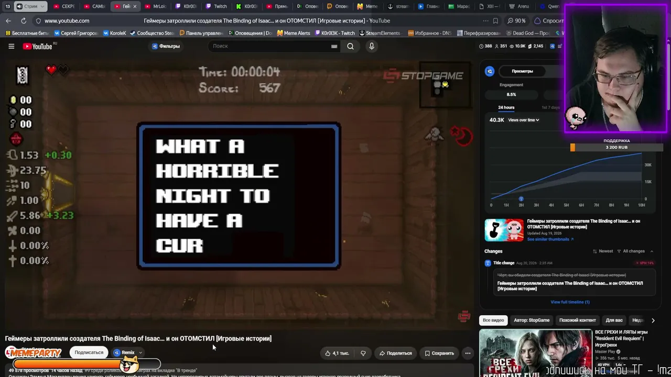Navigate back with the browser back arrow

8,20
